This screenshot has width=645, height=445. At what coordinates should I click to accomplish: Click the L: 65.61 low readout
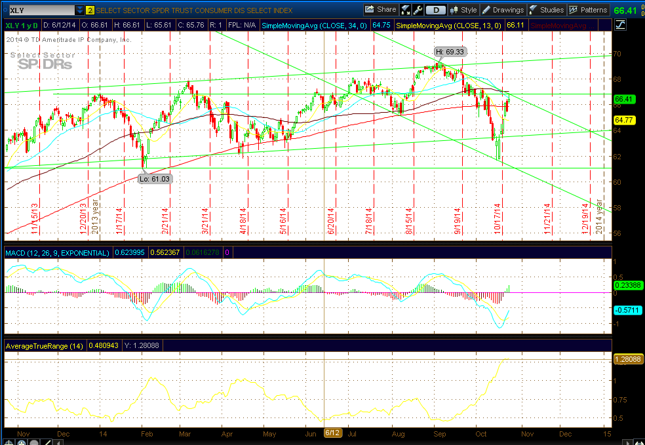coord(159,26)
